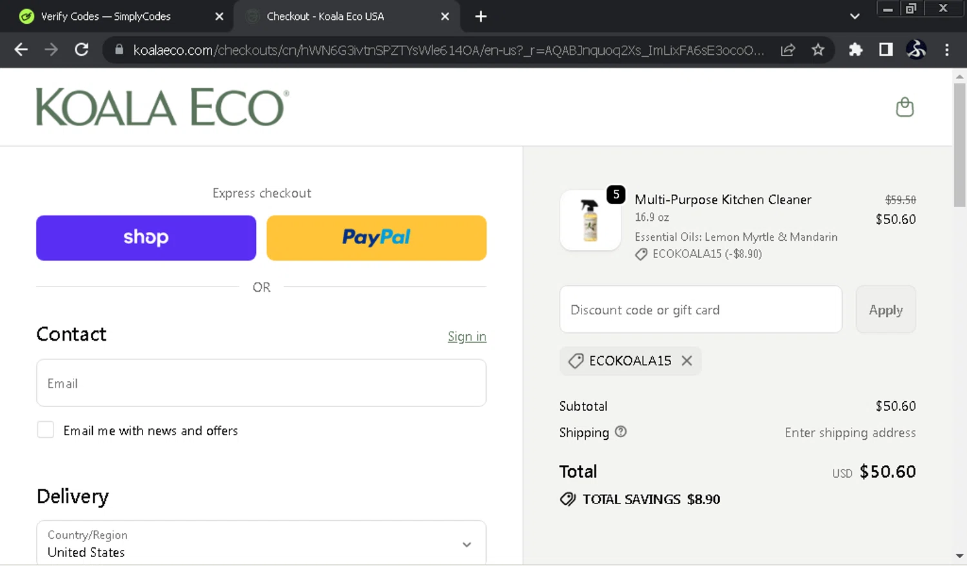967x566 pixels.
Task: Bookmark this page with the star
Action: (x=818, y=50)
